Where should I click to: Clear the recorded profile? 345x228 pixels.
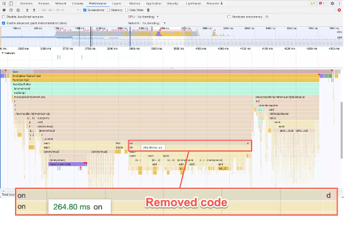(x=18, y=10)
